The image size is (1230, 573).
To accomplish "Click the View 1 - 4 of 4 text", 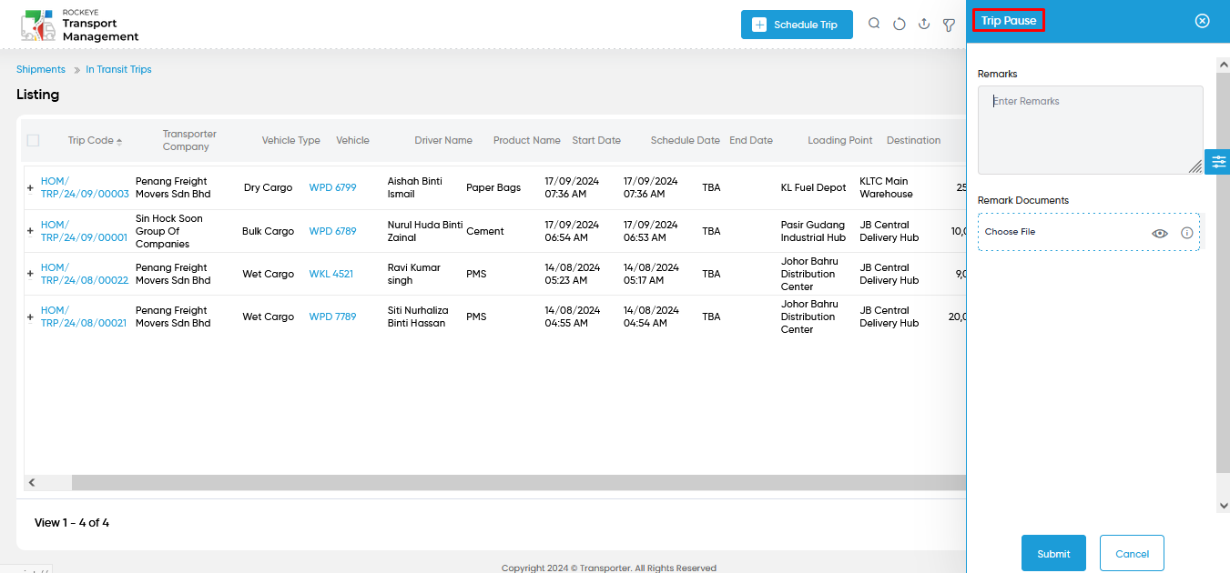I will click(x=72, y=523).
